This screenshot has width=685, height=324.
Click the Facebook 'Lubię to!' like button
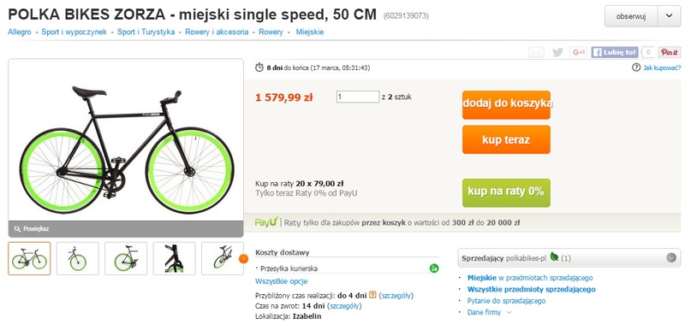[x=615, y=52]
